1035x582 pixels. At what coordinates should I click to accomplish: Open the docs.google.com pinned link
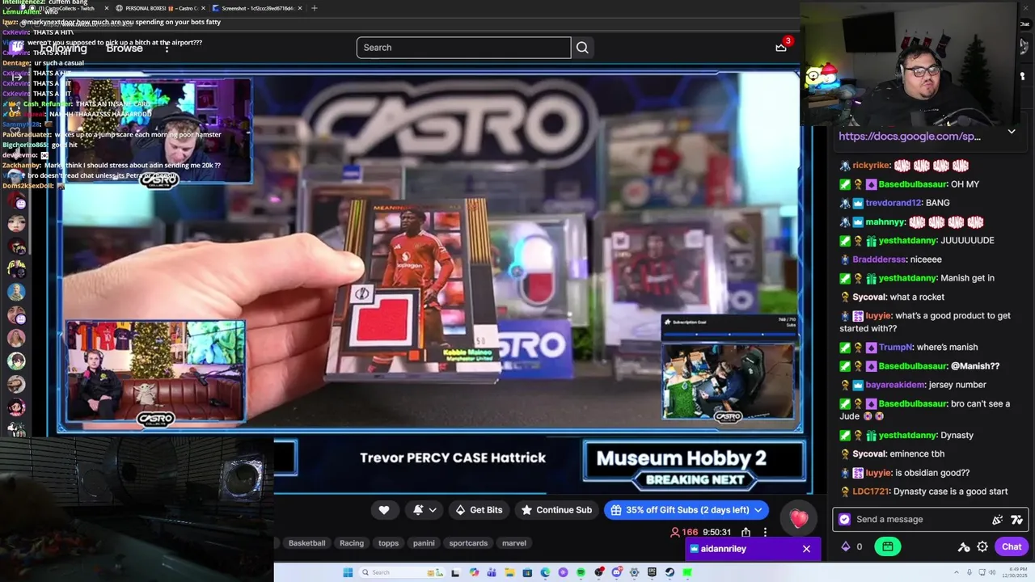[x=910, y=137]
